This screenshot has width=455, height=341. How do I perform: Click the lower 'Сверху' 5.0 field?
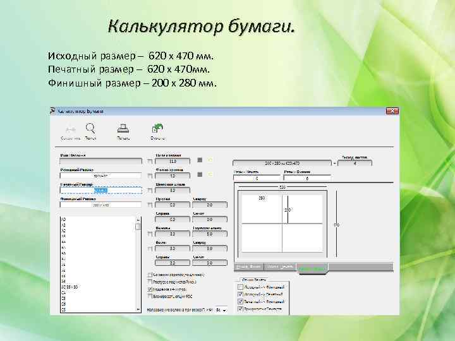(x=210, y=249)
